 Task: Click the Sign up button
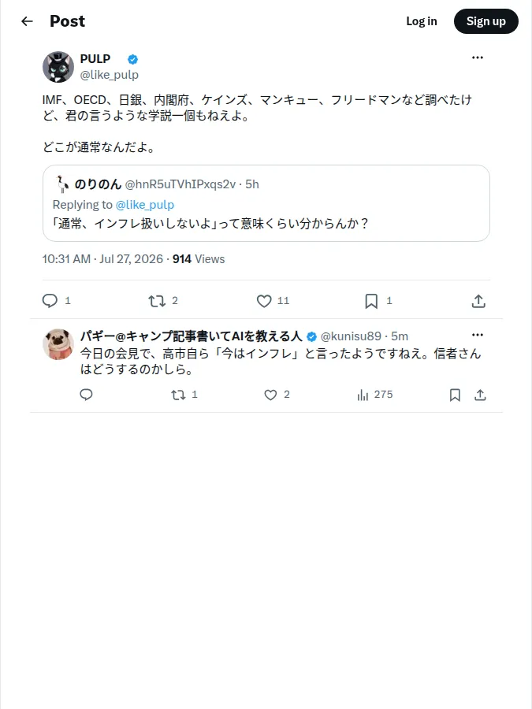(485, 21)
